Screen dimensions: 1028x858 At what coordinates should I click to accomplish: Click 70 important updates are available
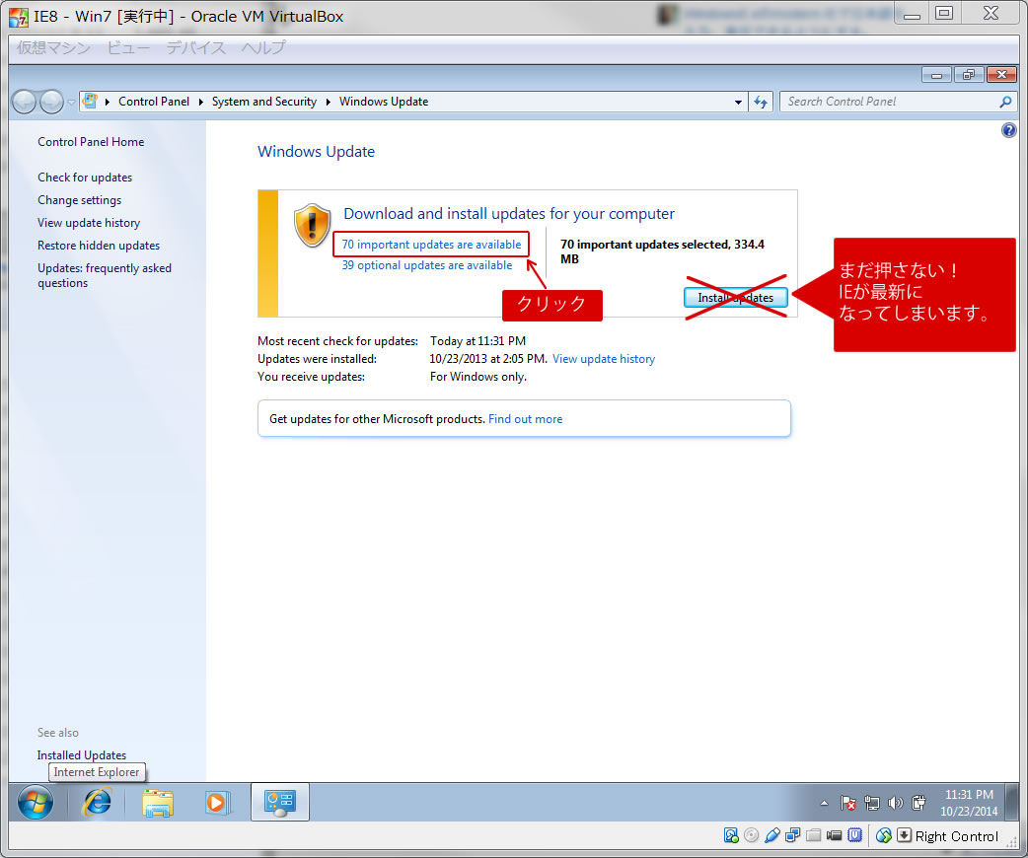[x=431, y=245]
